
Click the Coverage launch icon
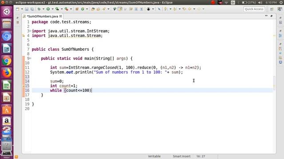[57, 9]
